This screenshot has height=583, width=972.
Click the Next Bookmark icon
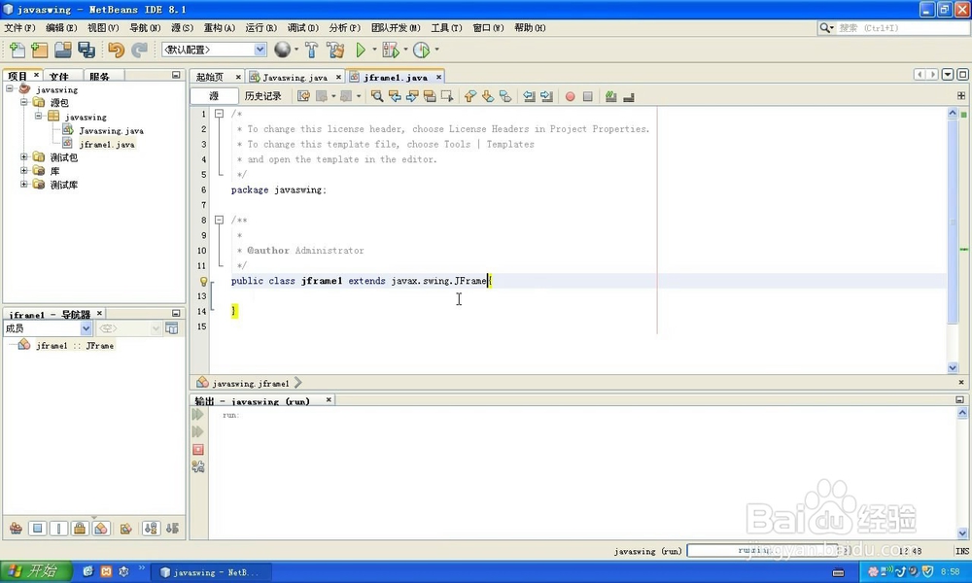[x=487, y=96]
